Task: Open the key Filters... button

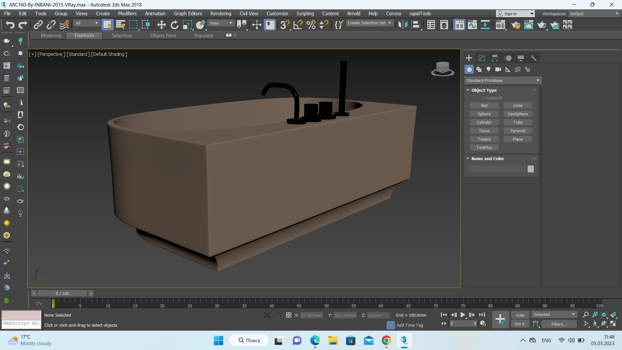Action: (x=559, y=324)
